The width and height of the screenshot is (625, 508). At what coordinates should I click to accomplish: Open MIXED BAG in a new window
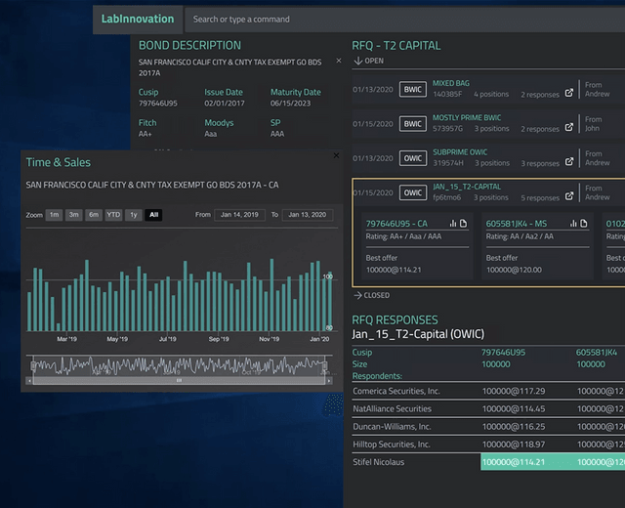pos(569,95)
